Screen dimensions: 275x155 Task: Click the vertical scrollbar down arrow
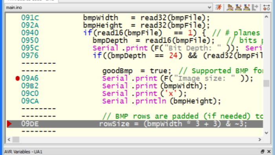pos(266,133)
